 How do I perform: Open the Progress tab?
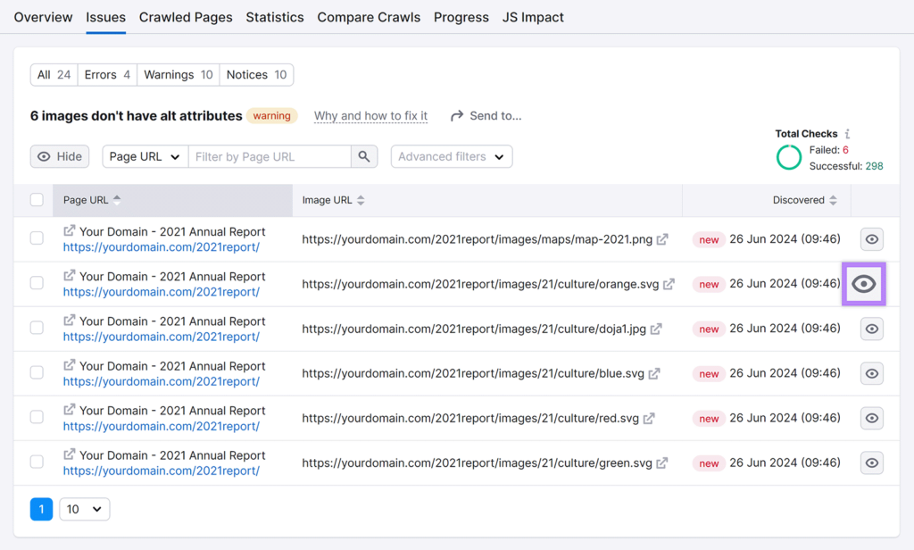pos(461,18)
